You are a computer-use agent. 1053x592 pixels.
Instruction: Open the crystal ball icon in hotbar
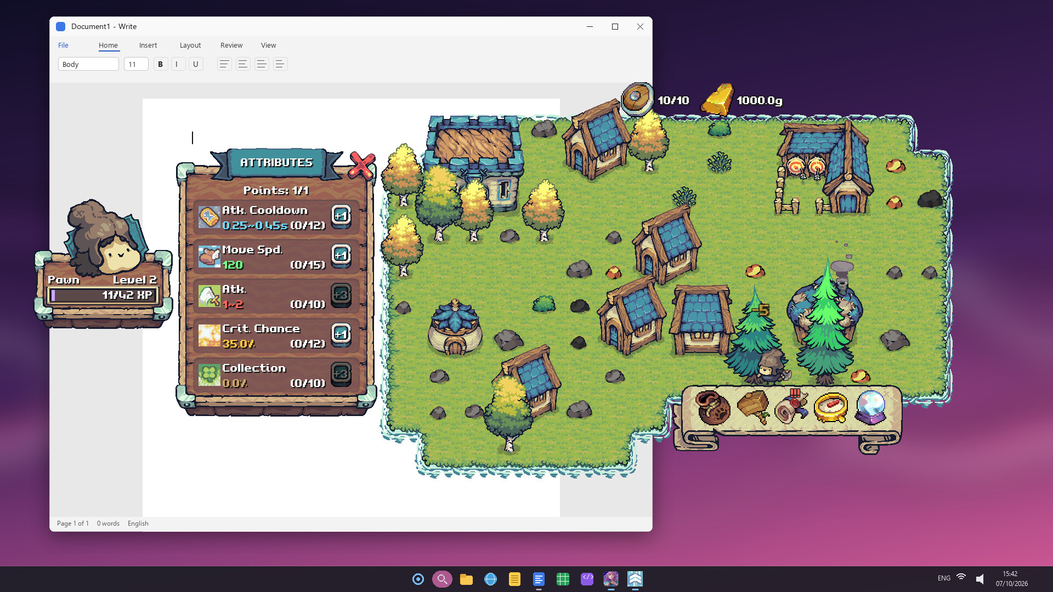pyautogui.click(x=870, y=407)
